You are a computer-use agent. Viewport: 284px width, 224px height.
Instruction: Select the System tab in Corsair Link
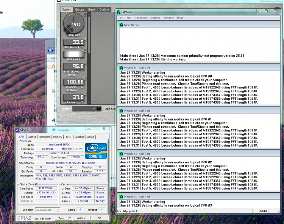tap(67, 9)
